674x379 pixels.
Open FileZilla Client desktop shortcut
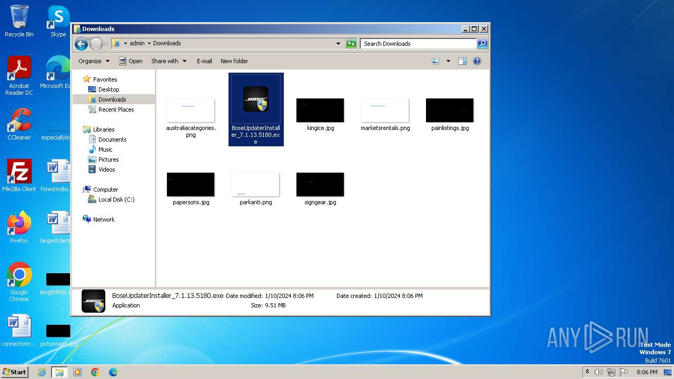[x=19, y=176]
